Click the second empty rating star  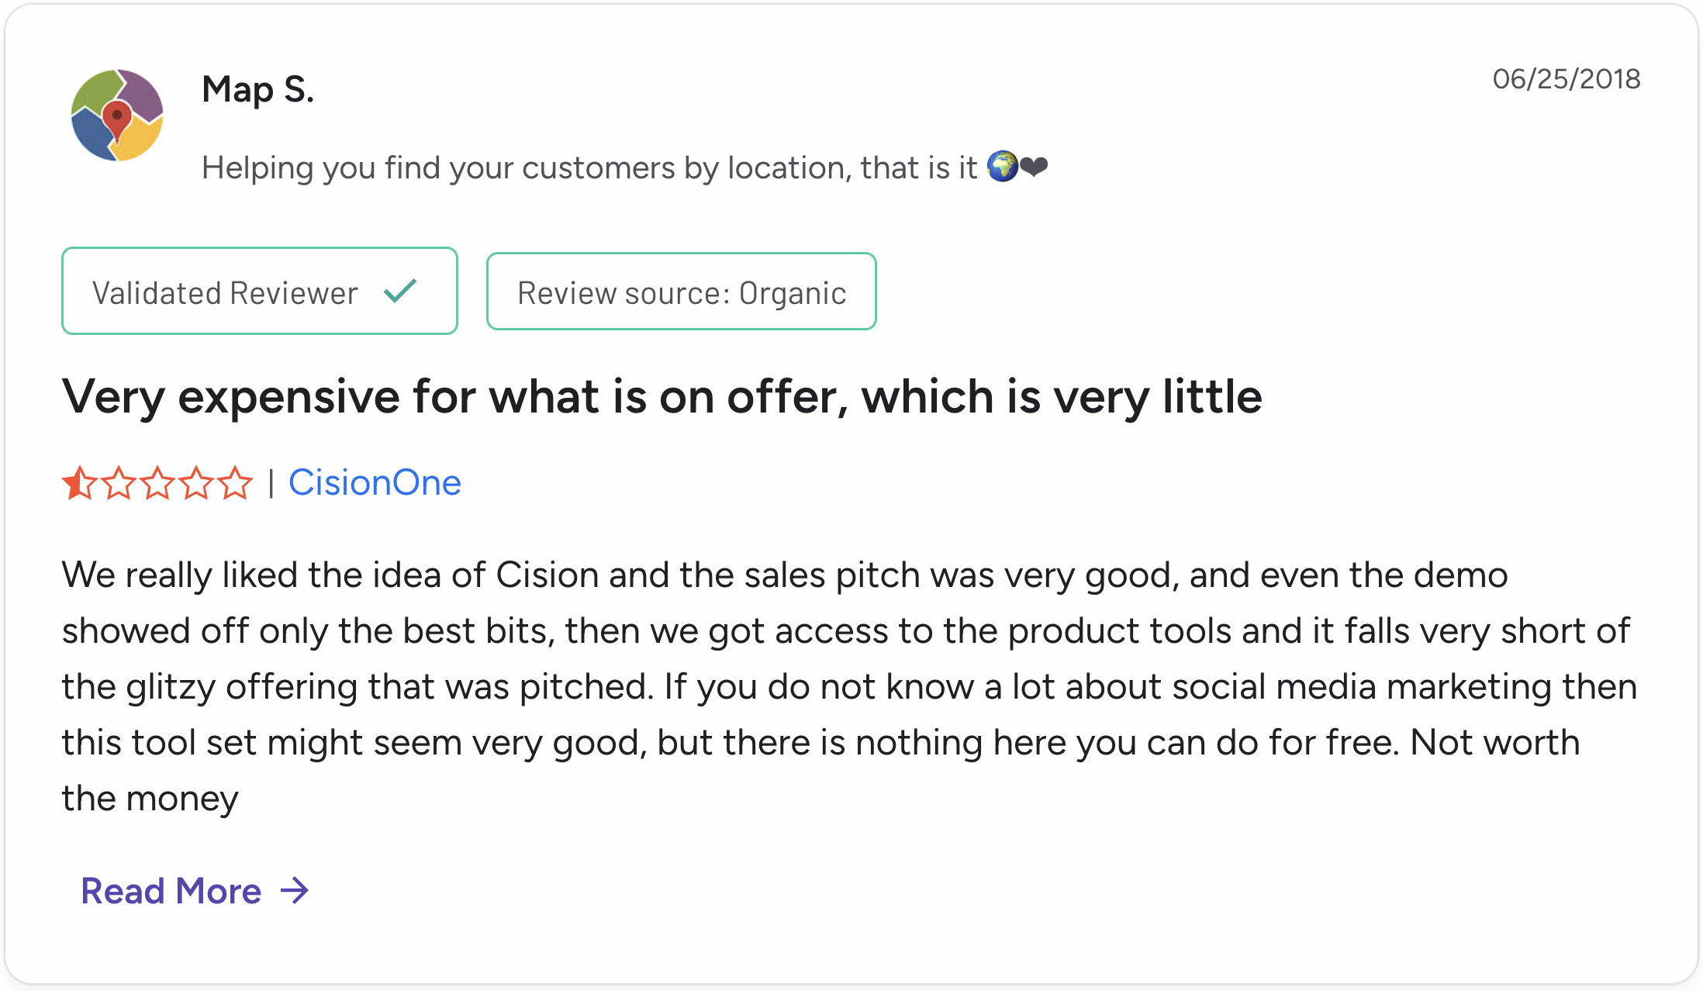coord(119,483)
